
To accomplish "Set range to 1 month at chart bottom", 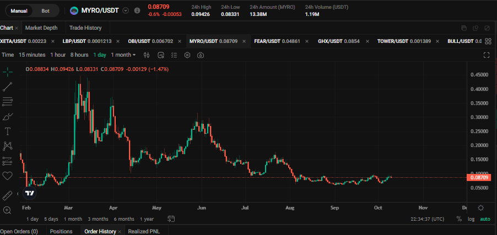I will (73, 219).
